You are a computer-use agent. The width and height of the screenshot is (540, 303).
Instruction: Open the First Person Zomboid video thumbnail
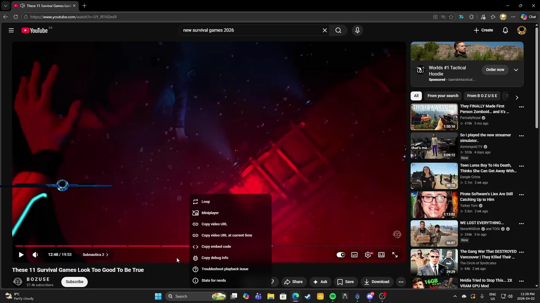tap(434, 117)
